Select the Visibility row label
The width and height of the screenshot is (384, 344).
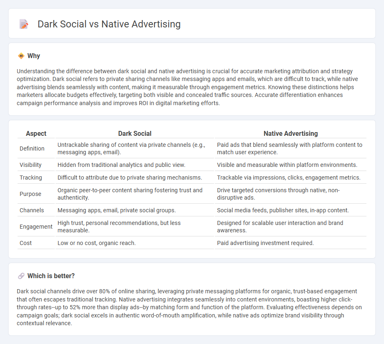click(30, 165)
